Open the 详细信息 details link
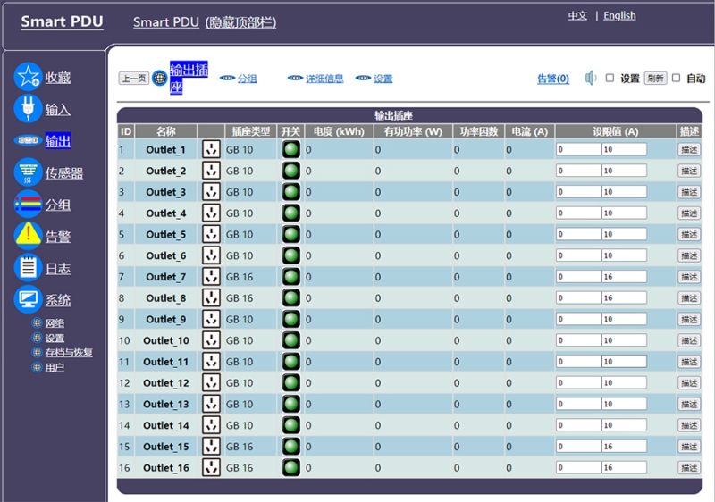 click(x=324, y=79)
